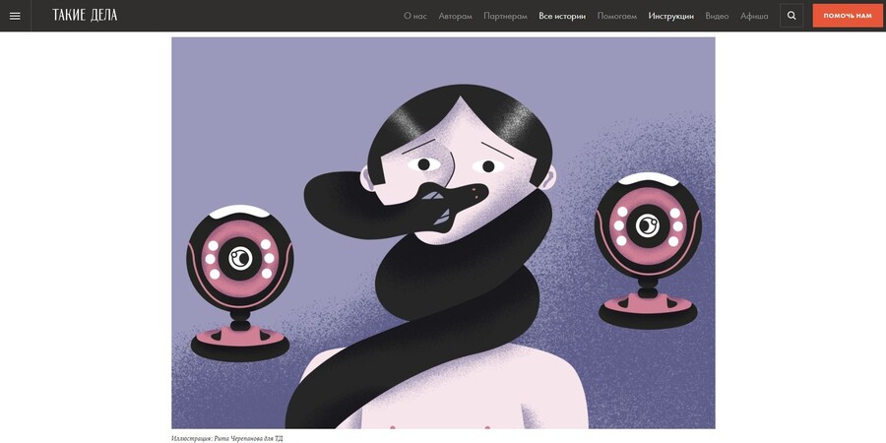Image resolution: width=886 pixels, height=443 pixels.
Task: Click the snake and webcams illustration
Action: (443, 232)
